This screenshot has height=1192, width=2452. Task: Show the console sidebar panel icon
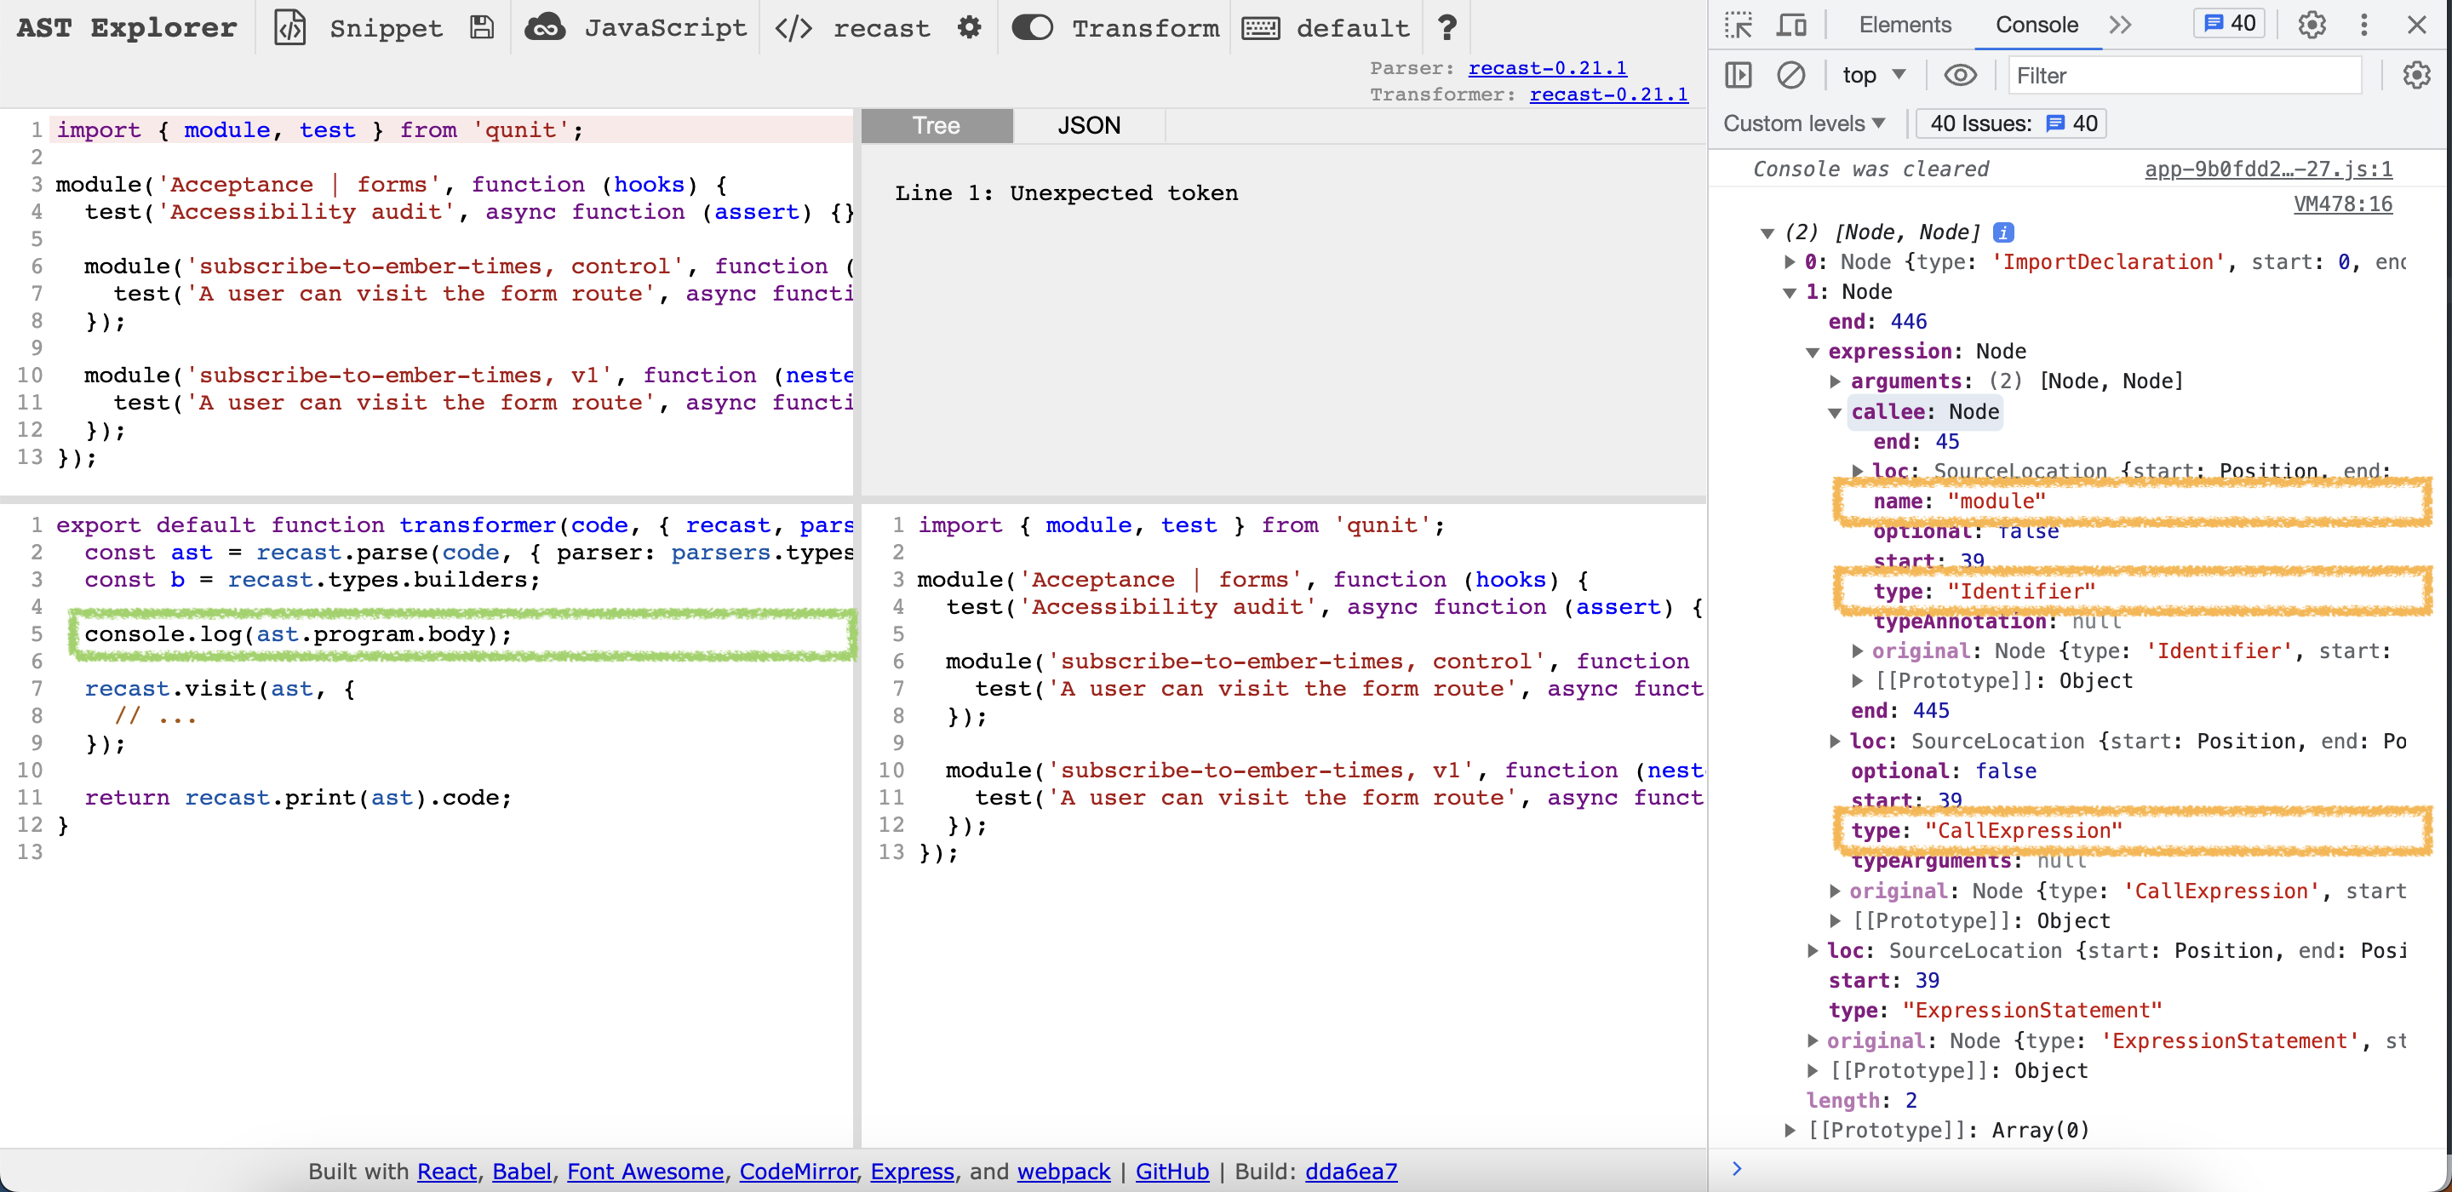click(1738, 75)
